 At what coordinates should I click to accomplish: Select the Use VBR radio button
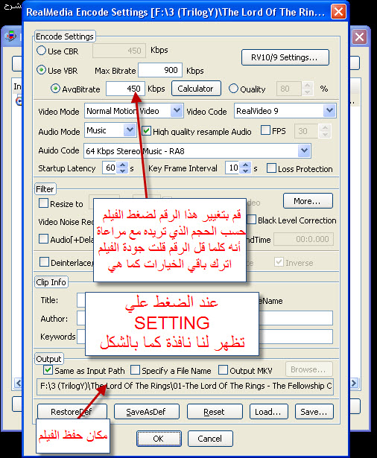(x=41, y=70)
